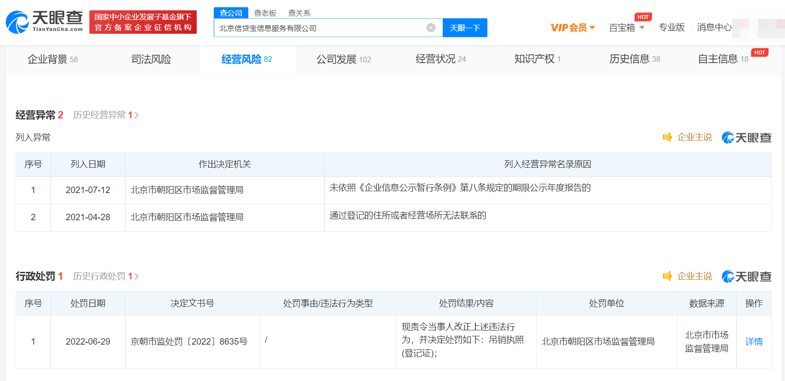Click the reason 通过登记的住所或者经营场所无法联系的

[x=408, y=215]
